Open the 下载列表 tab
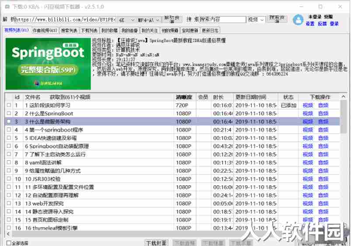Viewport: 351px width, 246px height. [89, 30]
